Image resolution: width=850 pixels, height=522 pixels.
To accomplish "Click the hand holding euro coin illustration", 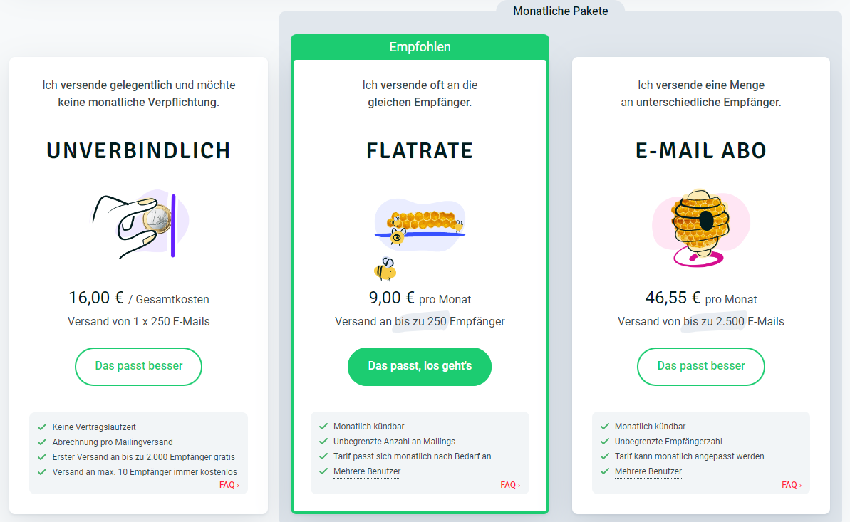I will tap(140, 224).
